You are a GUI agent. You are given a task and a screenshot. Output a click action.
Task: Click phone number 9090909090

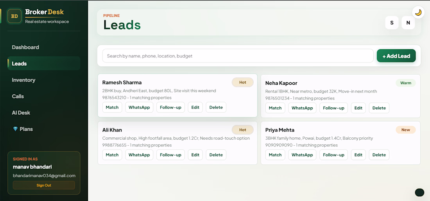point(278,145)
